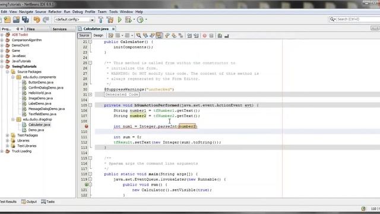The height and width of the screenshot is (214, 380).
Task: Select Demo.java in project tree
Action: [x=36, y=130]
